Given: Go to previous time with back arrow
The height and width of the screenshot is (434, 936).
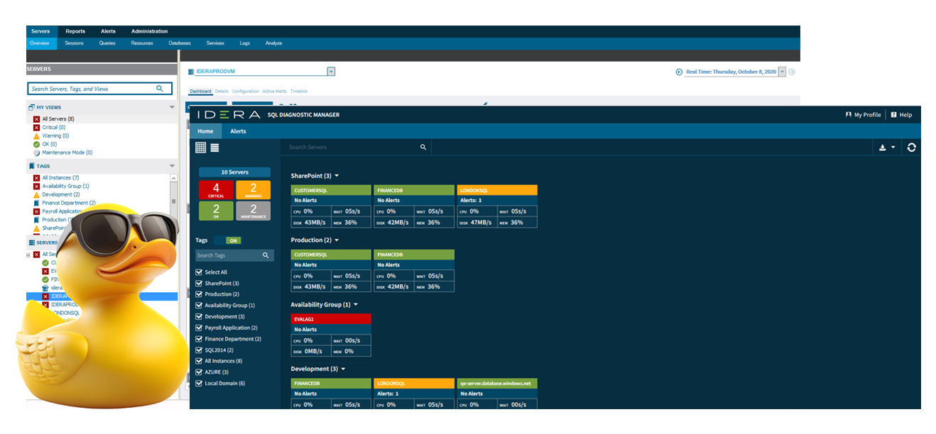Looking at the screenshot, I should [x=679, y=72].
